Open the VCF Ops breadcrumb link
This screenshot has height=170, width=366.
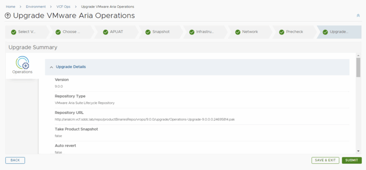pos(63,6)
